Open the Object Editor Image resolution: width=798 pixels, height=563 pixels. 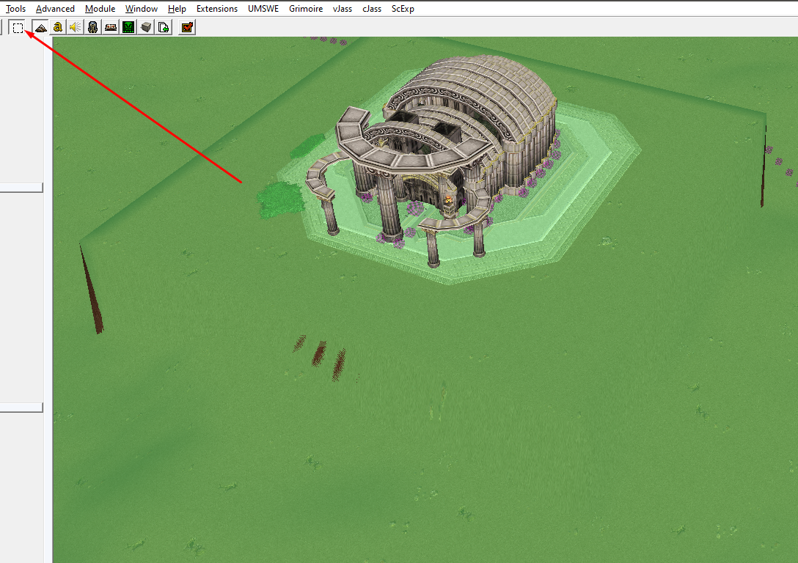click(x=92, y=27)
